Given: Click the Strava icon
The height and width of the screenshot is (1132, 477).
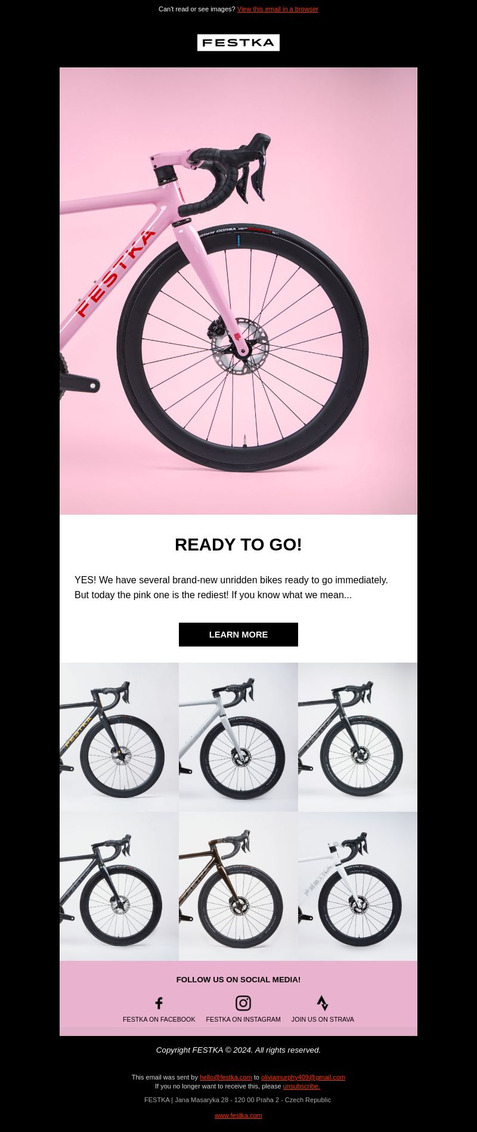Looking at the screenshot, I should tap(323, 1003).
